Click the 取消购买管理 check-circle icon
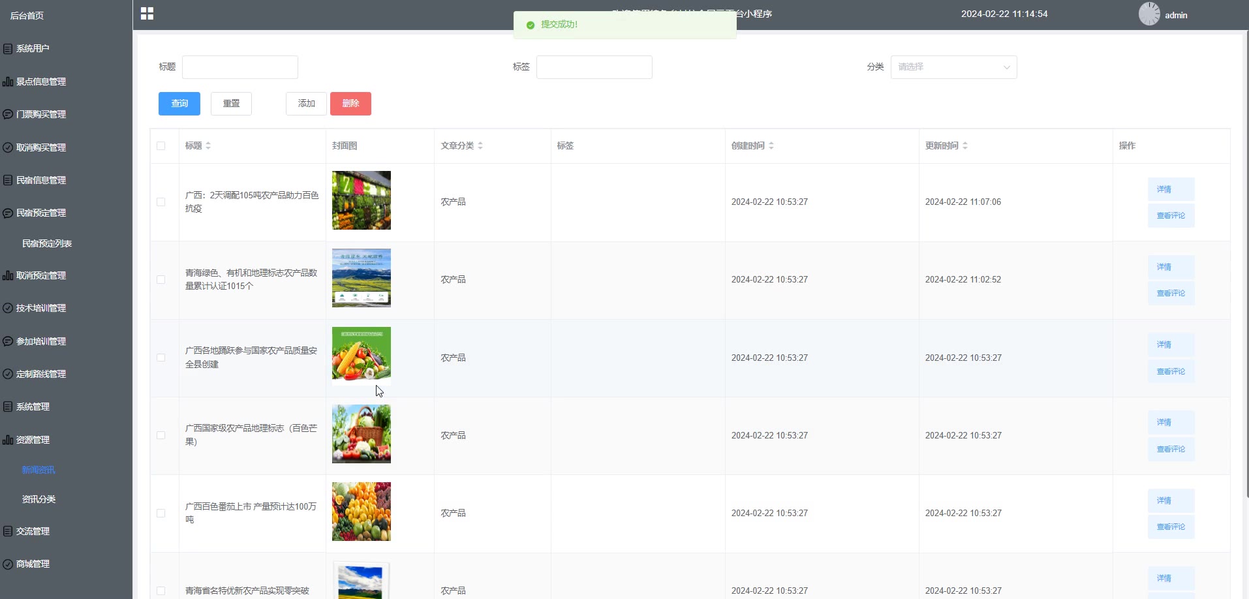1249x599 pixels. coord(8,147)
